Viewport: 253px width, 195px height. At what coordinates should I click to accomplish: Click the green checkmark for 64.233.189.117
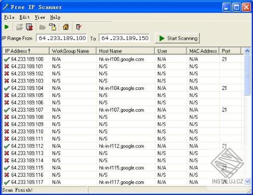[7, 182]
